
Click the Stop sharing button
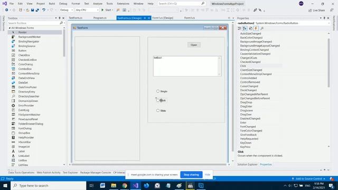[191, 175]
